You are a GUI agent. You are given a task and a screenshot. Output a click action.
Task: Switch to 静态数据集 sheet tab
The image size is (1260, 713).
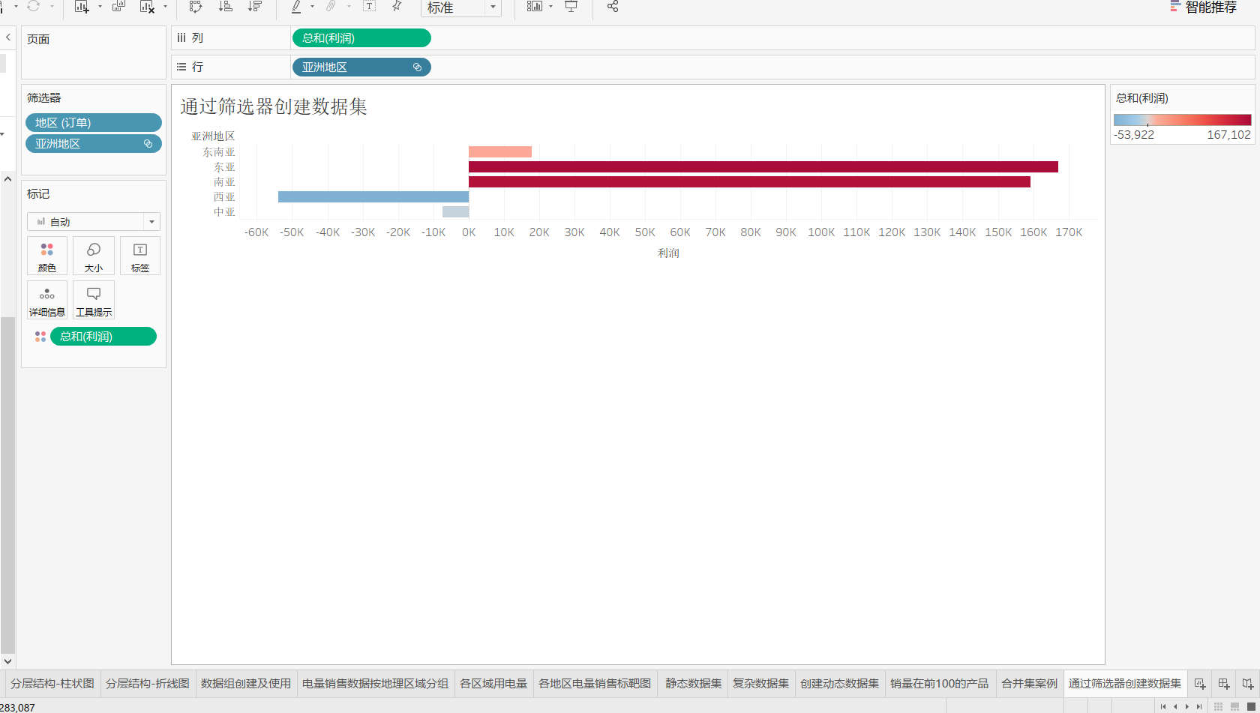point(694,684)
